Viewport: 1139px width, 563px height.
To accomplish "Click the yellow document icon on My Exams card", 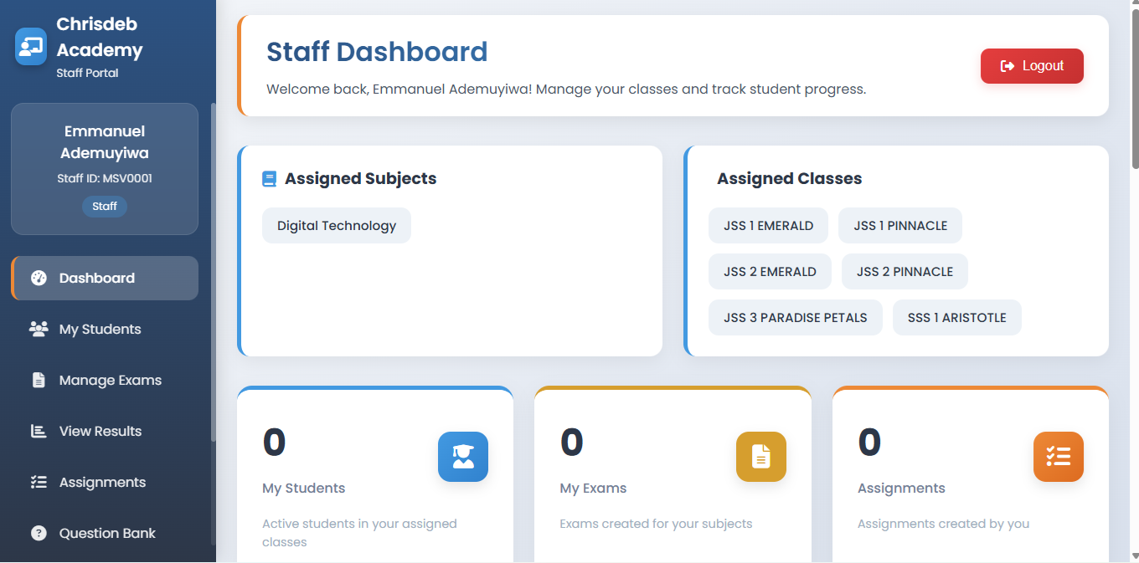I will [x=761, y=457].
